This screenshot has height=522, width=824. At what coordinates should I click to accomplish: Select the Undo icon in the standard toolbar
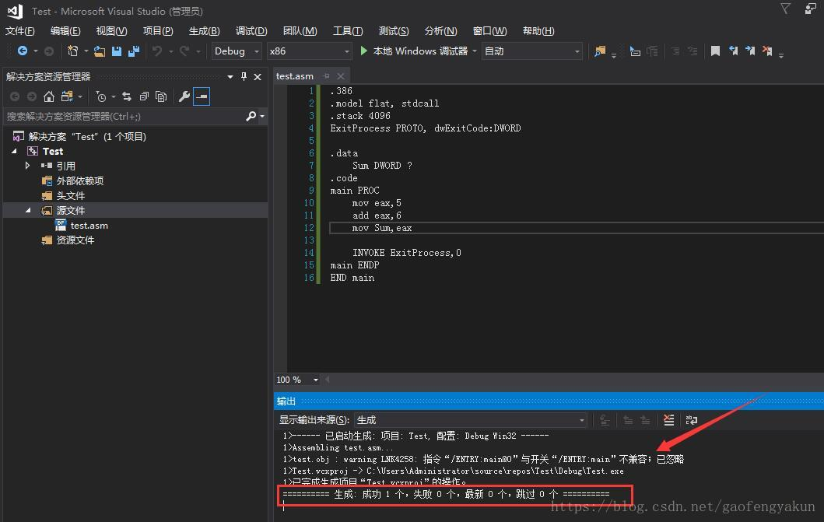157,51
